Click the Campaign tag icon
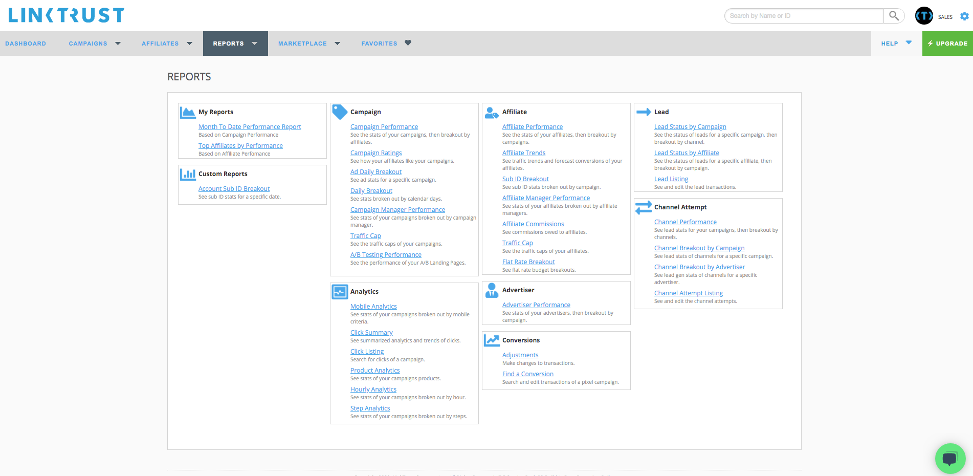 click(x=340, y=112)
